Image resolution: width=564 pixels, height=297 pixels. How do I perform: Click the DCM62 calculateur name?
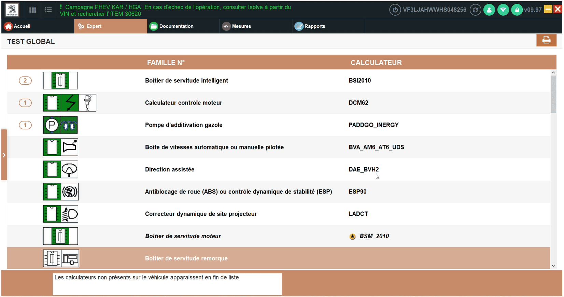coord(358,103)
